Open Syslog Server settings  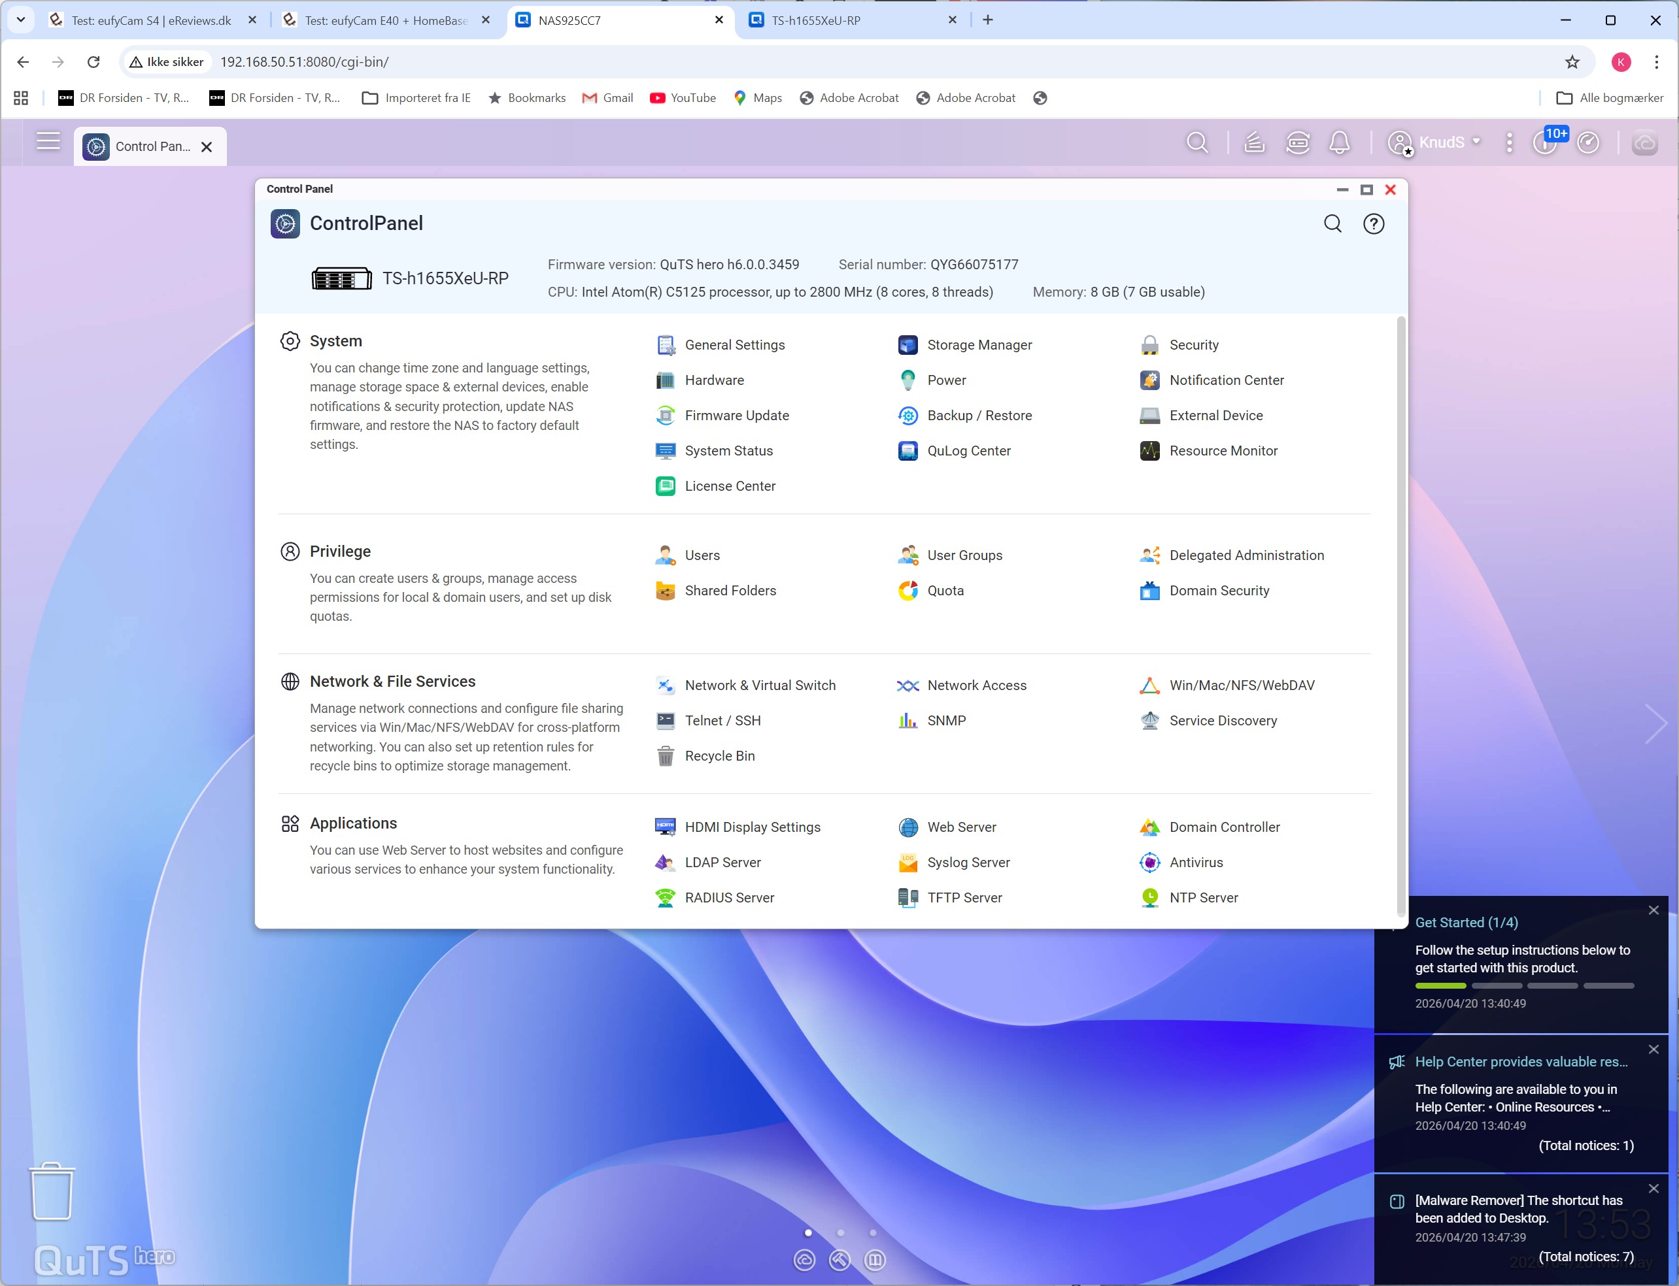point(954,863)
